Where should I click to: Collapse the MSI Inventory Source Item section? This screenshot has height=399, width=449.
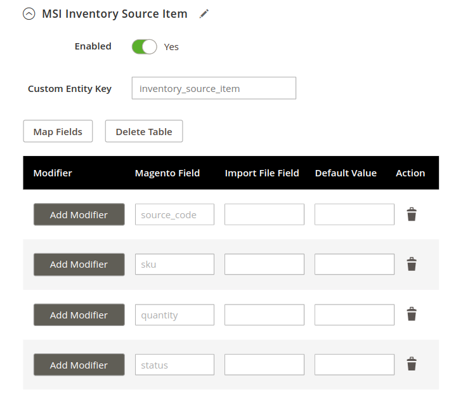click(x=29, y=14)
